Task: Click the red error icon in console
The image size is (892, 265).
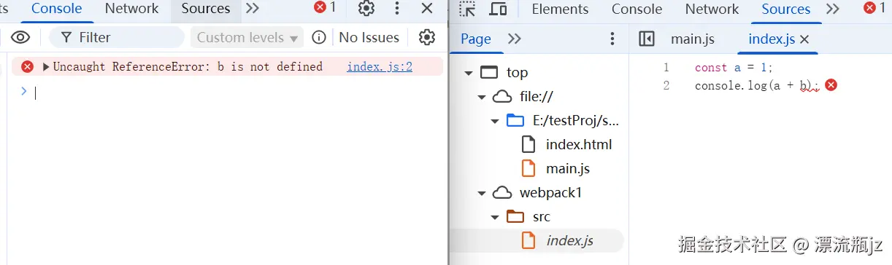Action: [28, 67]
